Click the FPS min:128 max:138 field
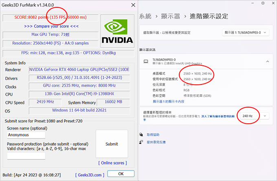Screen dimensions: 277x181 tap(68, 53)
